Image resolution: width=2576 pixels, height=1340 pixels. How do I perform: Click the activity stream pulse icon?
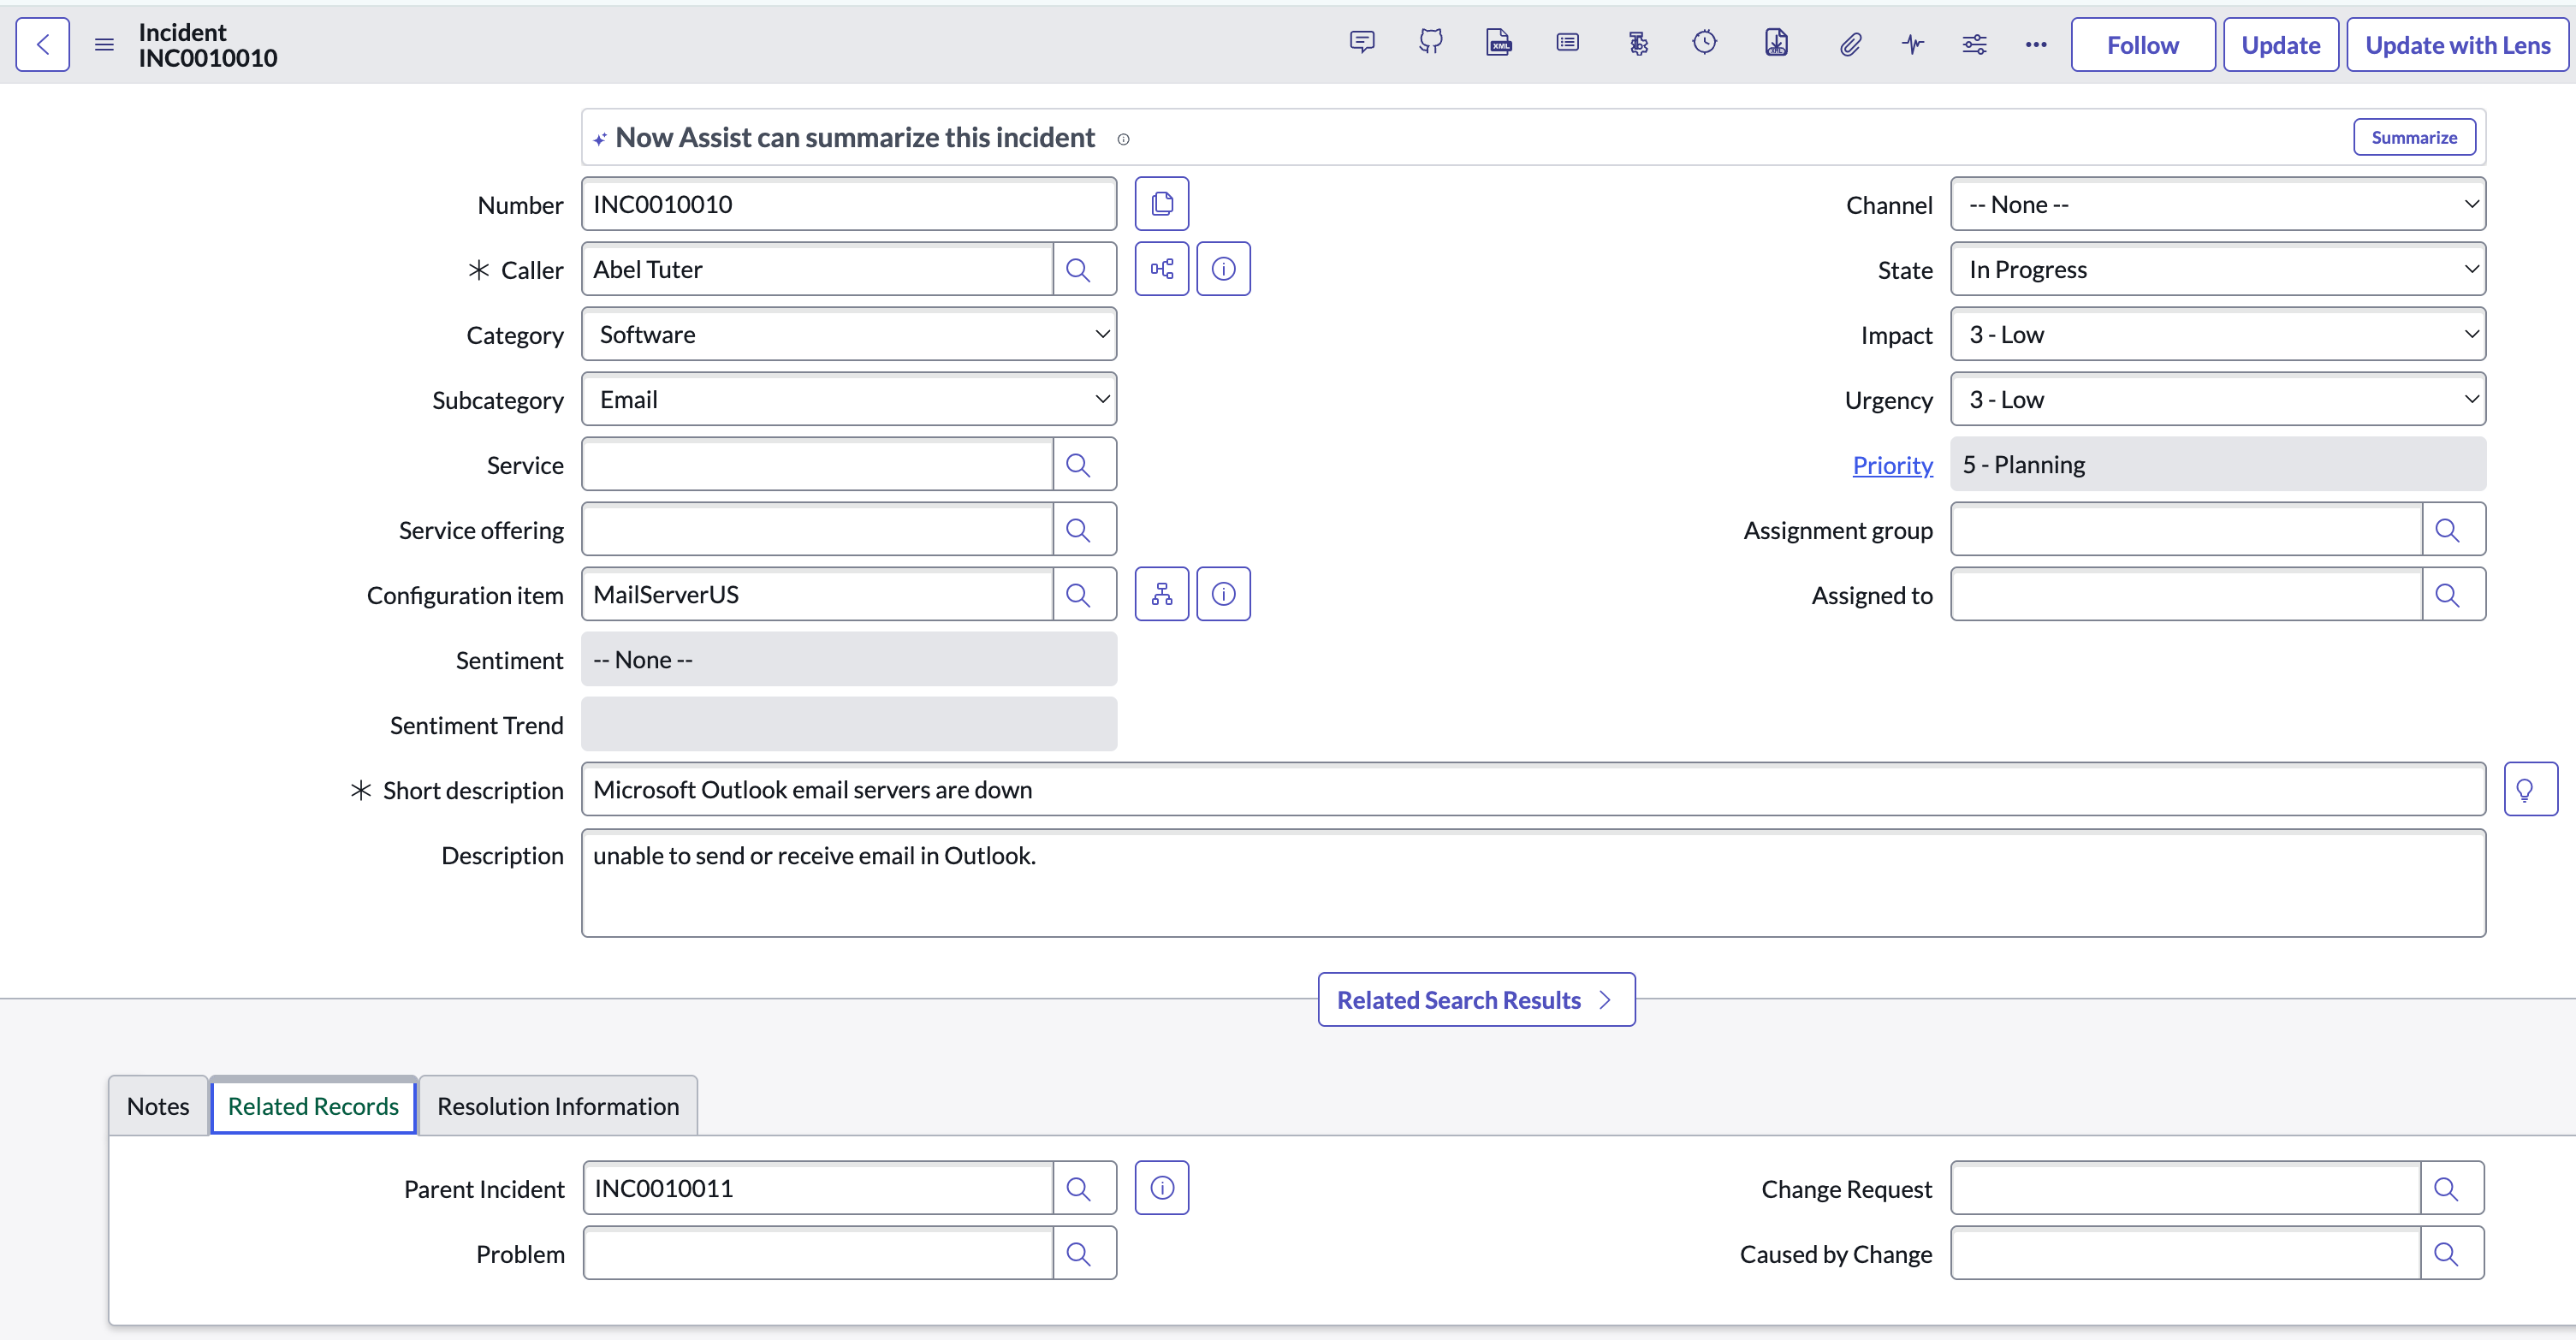[x=1913, y=44]
